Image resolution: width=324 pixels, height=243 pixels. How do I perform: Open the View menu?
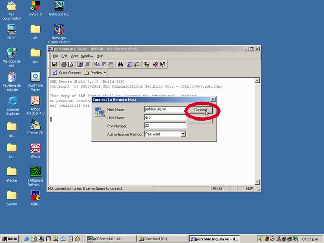click(x=74, y=56)
